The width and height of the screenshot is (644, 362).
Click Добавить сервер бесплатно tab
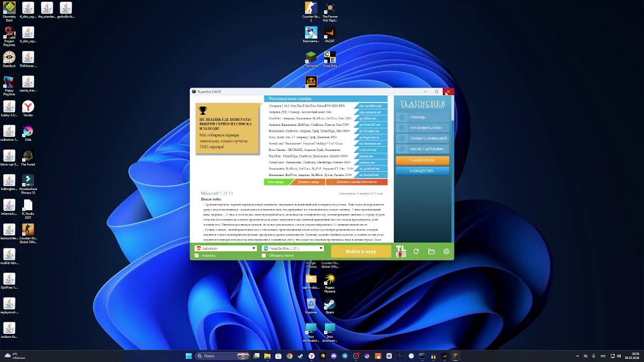coord(356,182)
